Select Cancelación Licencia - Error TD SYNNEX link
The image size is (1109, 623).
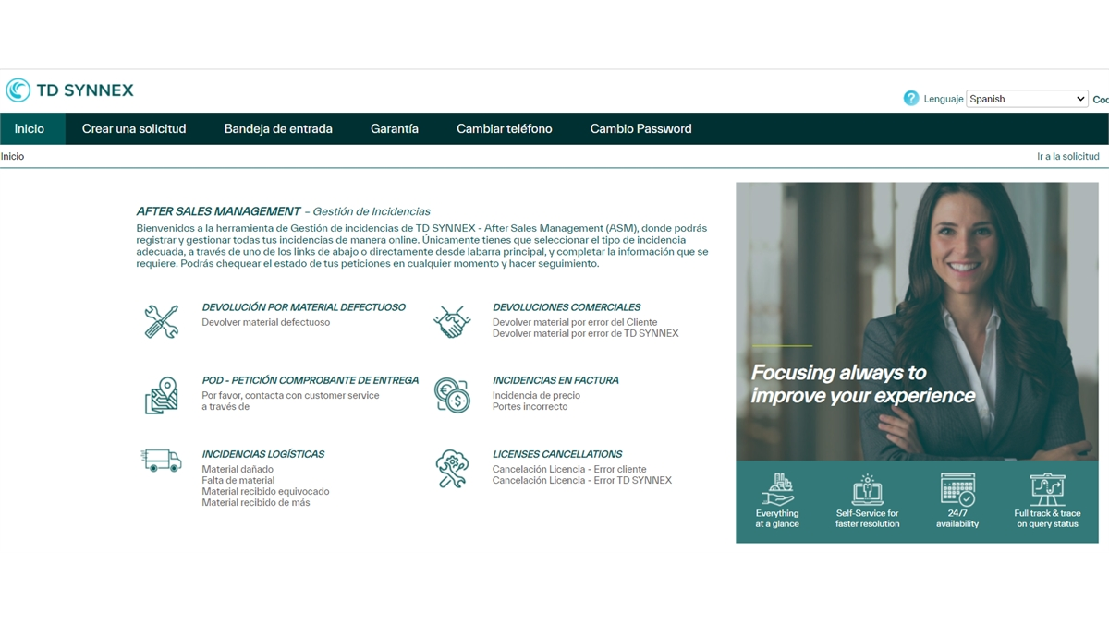coord(582,480)
